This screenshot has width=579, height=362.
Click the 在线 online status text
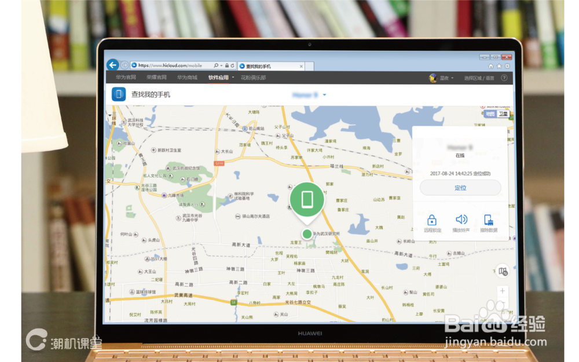click(x=460, y=155)
